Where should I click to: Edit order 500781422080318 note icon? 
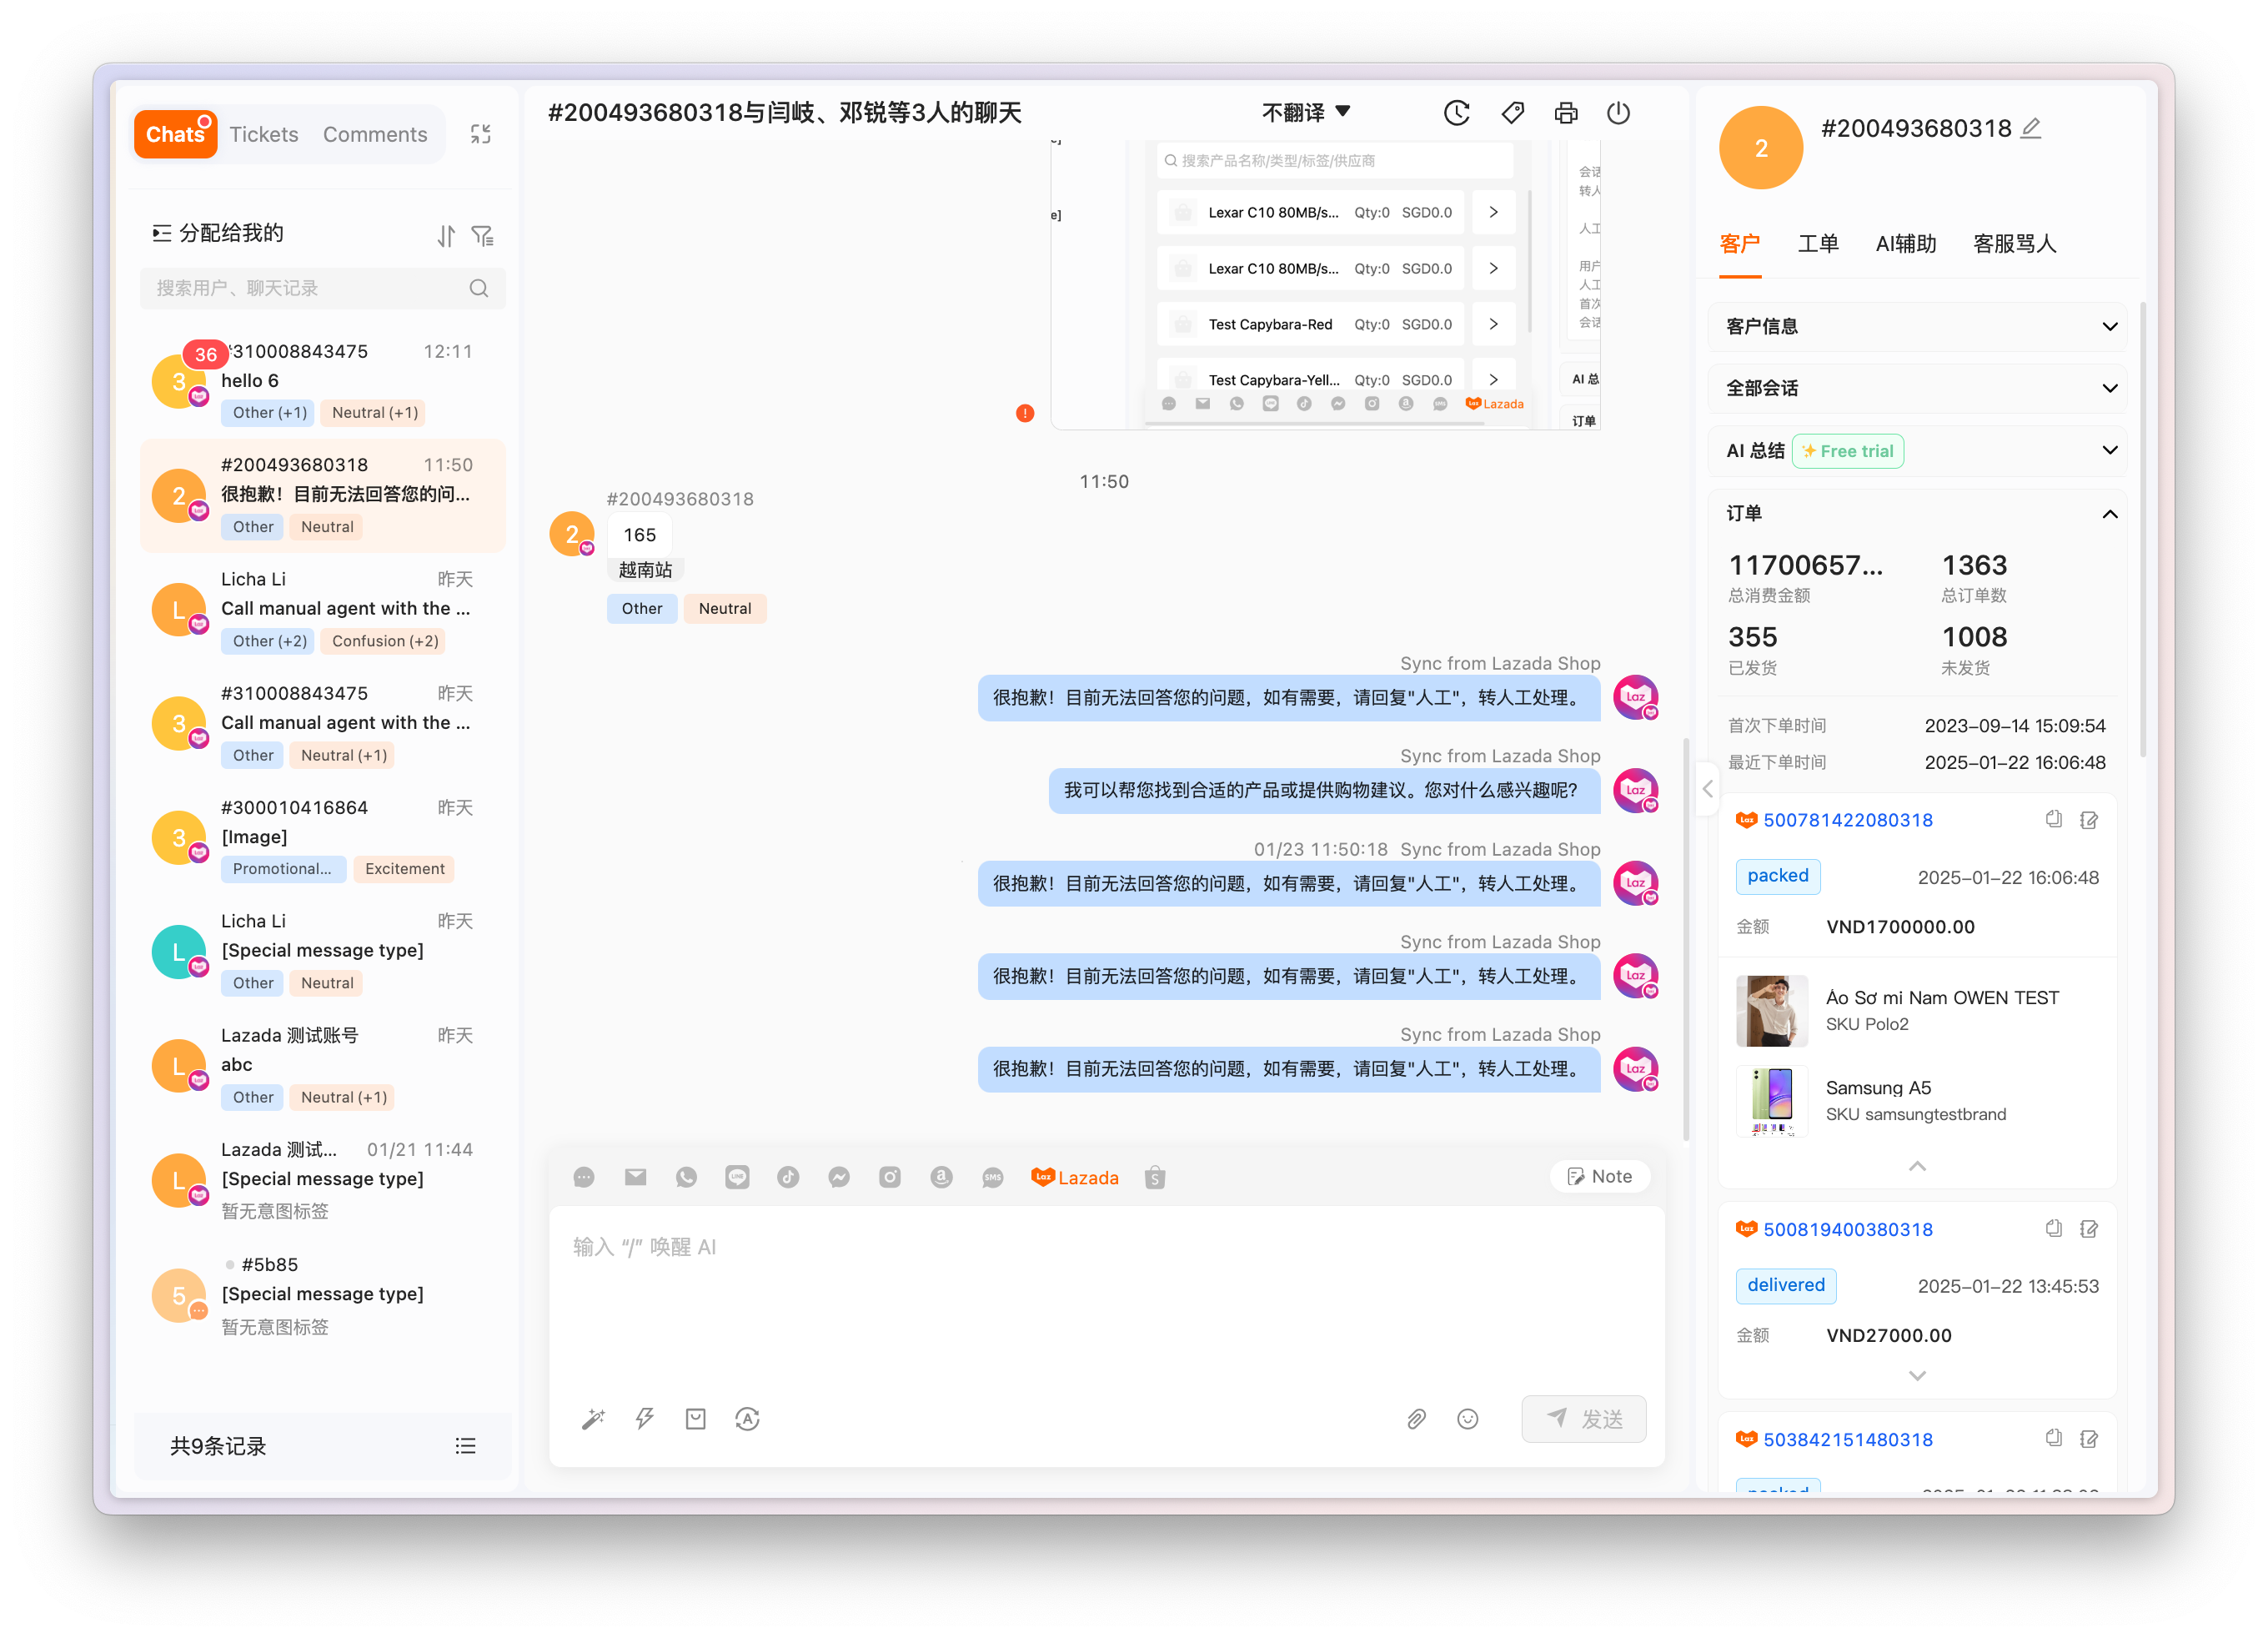click(x=2089, y=819)
